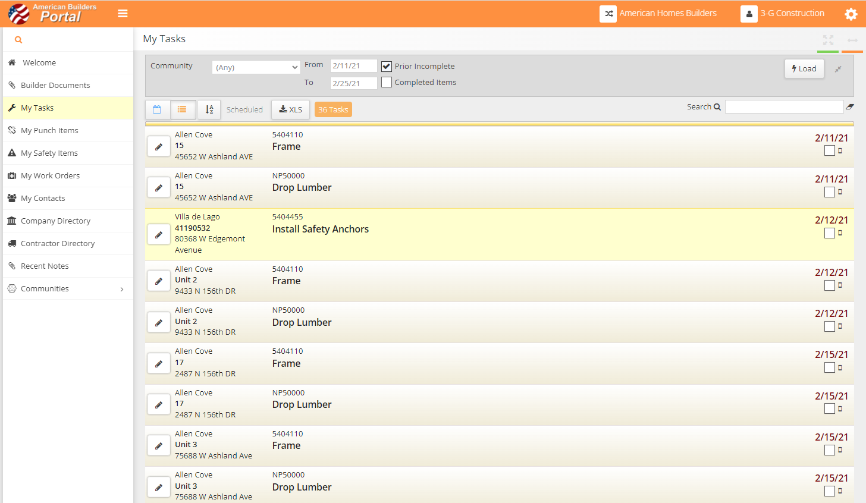Edit the Install Safety Anchors task
The image size is (866, 503).
click(158, 234)
